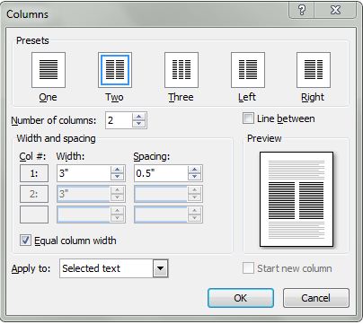The image size is (363, 324).
Task: Decrease number of columns with down arrow
Action: click(x=138, y=124)
